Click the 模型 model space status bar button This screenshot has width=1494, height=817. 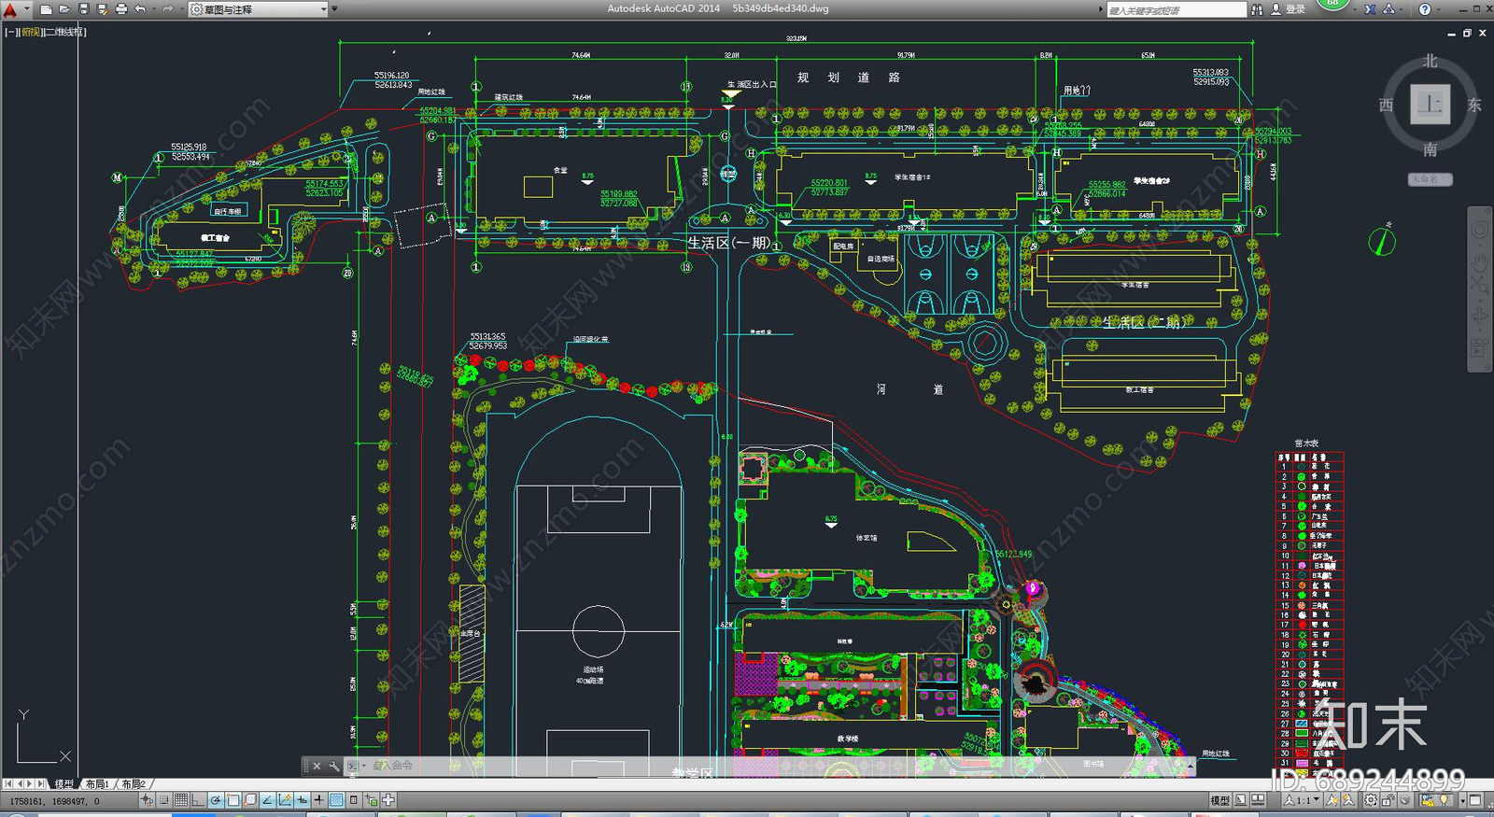coord(1219,800)
